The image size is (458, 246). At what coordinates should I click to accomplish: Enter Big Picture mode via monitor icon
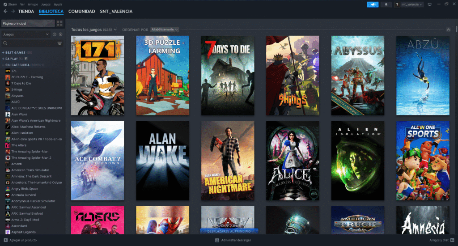pos(429,4)
